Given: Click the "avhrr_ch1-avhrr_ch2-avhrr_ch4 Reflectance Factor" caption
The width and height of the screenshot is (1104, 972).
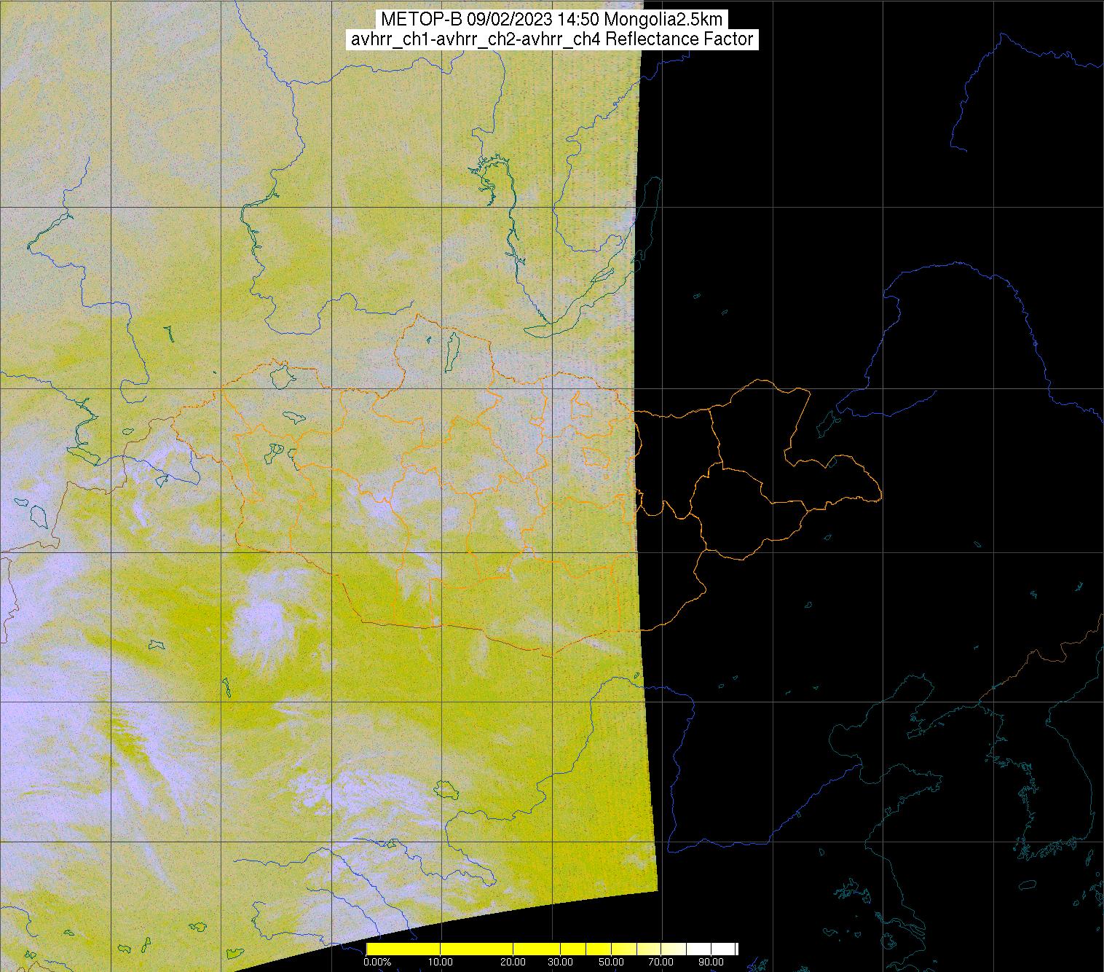Looking at the screenshot, I should pyautogui.click(x=552, y=39).
